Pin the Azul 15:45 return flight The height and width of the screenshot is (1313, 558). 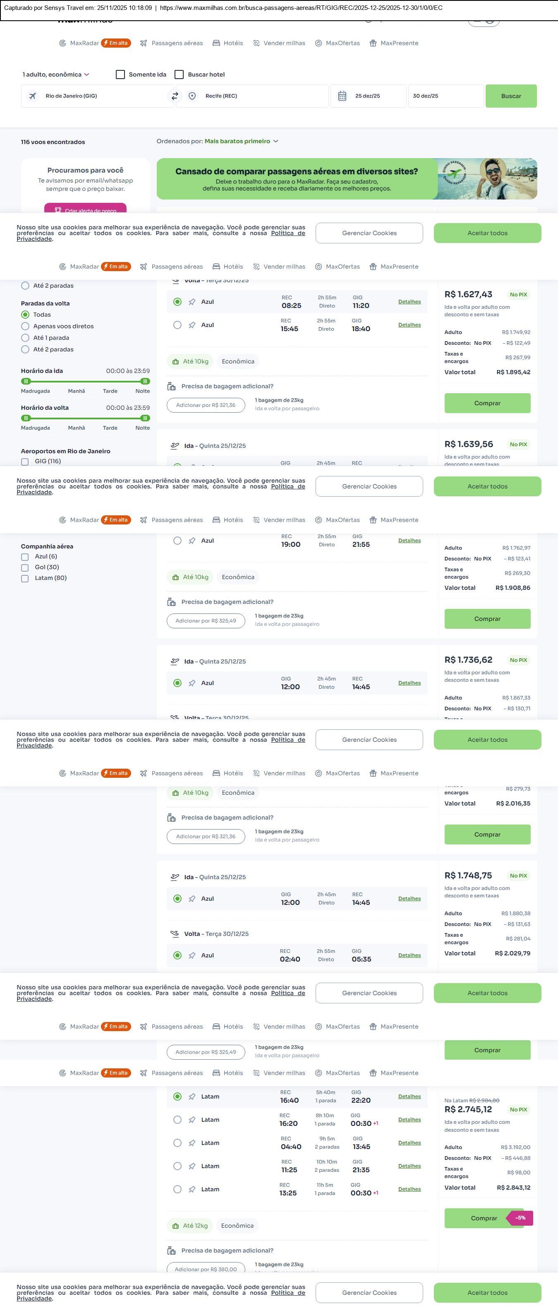coord(192,325)
